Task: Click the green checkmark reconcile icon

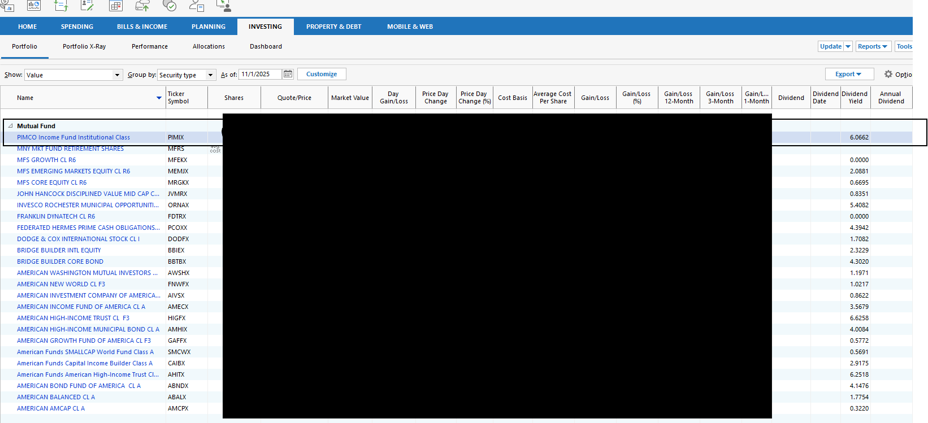Action: [x=170, y=6]
